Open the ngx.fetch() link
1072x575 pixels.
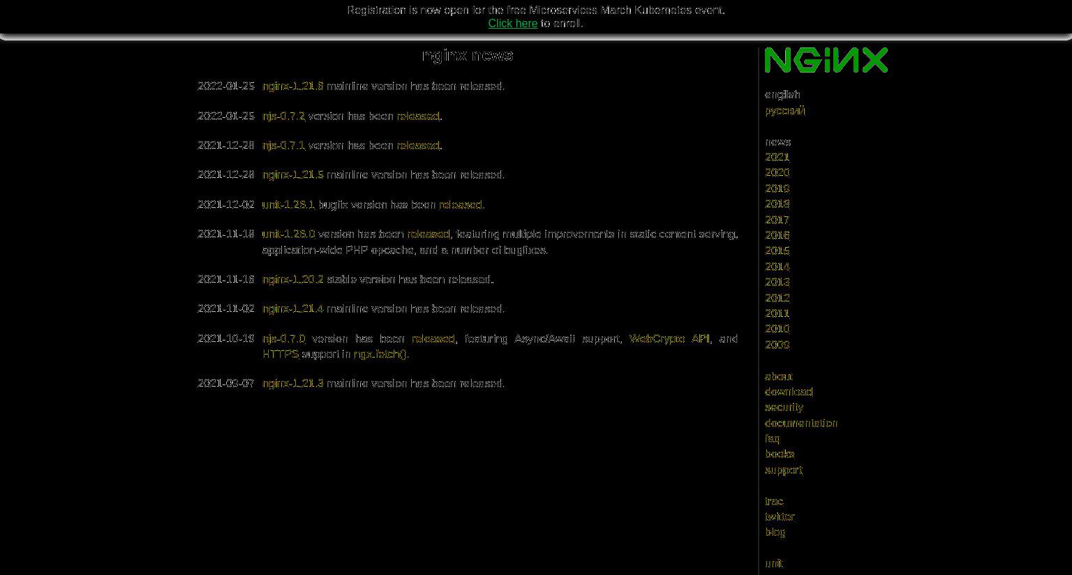coord(380,354)
